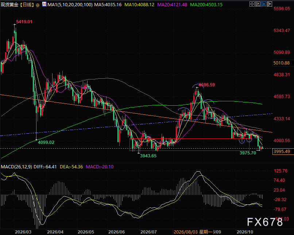Click the MA5:4035.16 readout
This screenshot has height=235, width=294.
pyautogui.click(x=108, y=4)
